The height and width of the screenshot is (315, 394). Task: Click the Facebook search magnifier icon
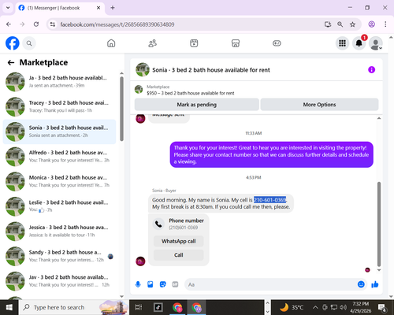point(29,43)
